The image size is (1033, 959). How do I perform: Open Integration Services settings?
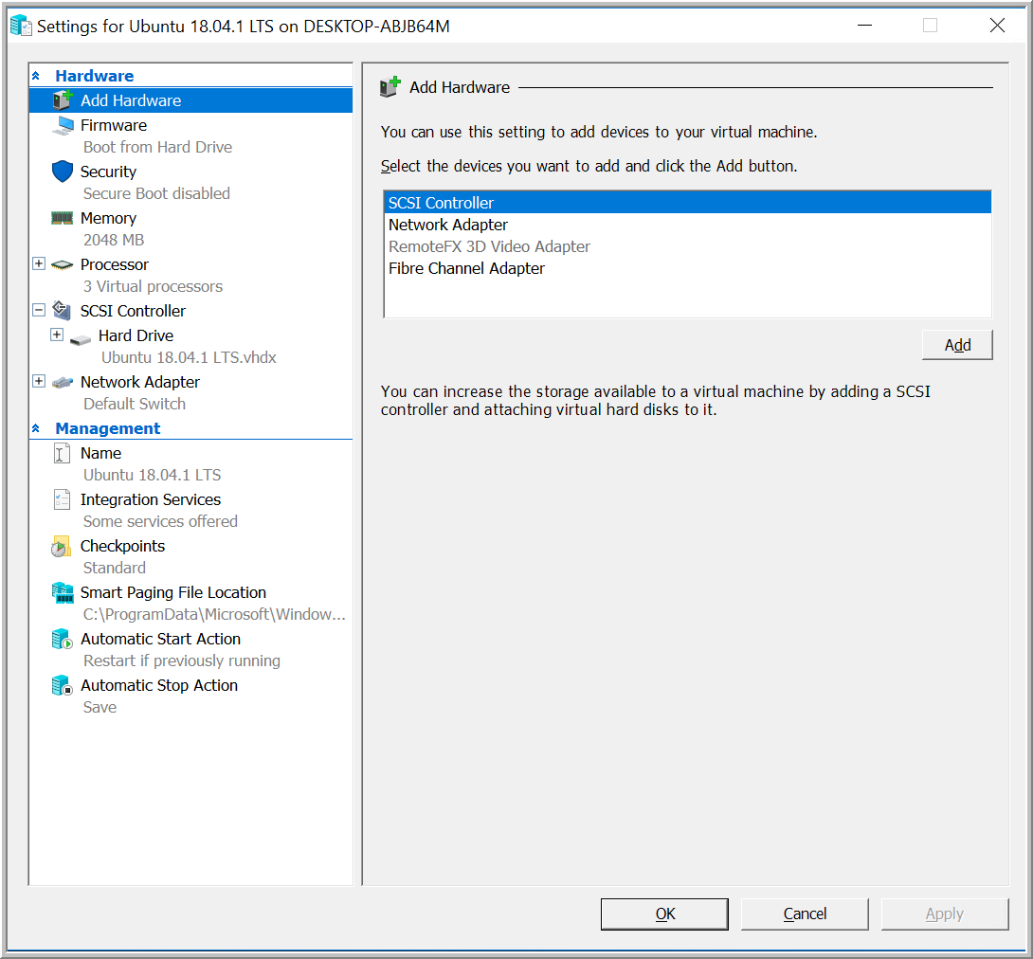point(150,500)
